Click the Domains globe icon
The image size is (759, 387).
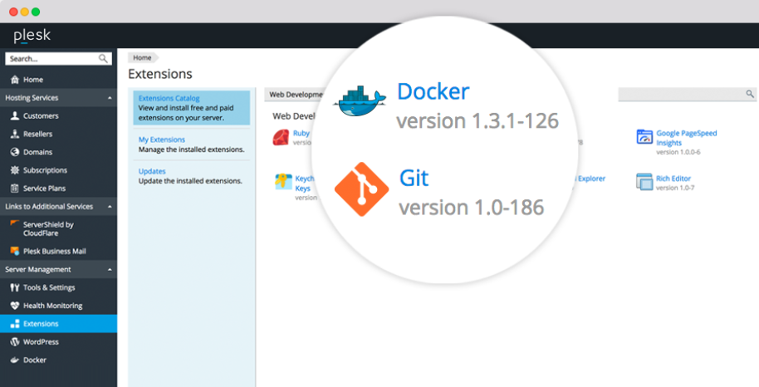[x=15, y=152]
